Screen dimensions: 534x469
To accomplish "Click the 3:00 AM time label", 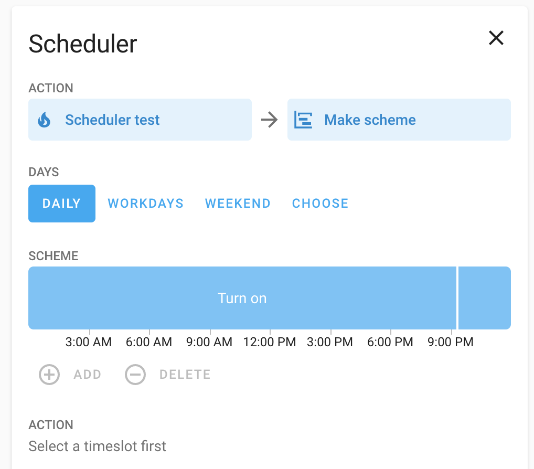I will [x=89, y=342].
